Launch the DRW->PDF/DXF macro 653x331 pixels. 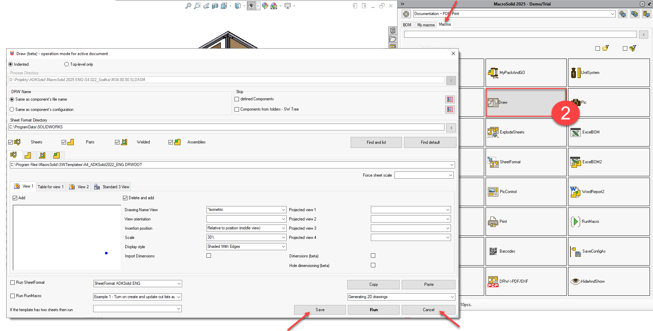point(526,281)
